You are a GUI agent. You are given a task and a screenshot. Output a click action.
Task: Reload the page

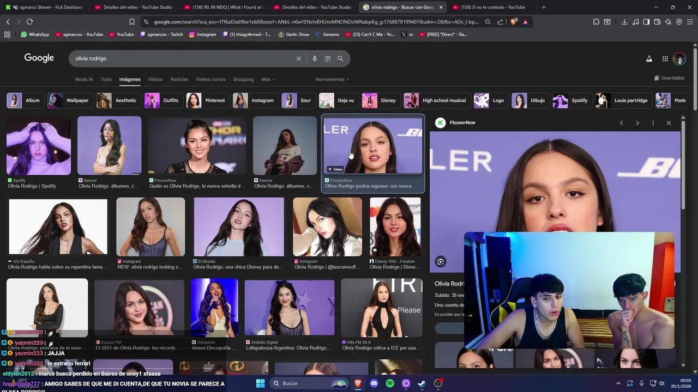coord(29,22)
